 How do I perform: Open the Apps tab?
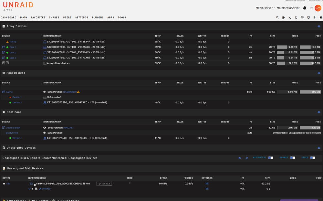click(x=110, y=17)
